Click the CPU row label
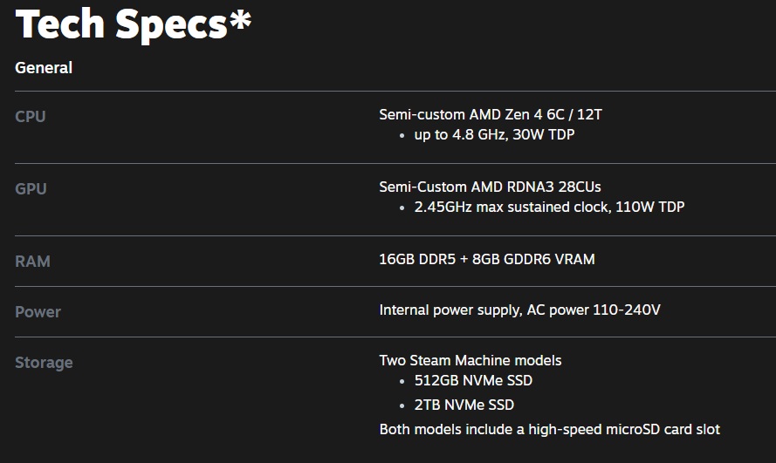This screenshot has height=463, width=776. click(x=31, y=117)
